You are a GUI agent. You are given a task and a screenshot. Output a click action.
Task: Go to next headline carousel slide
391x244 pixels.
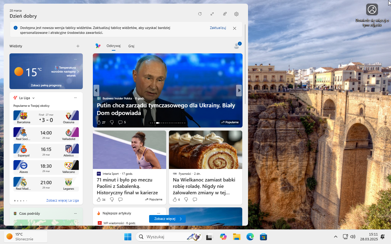point(239,90)
